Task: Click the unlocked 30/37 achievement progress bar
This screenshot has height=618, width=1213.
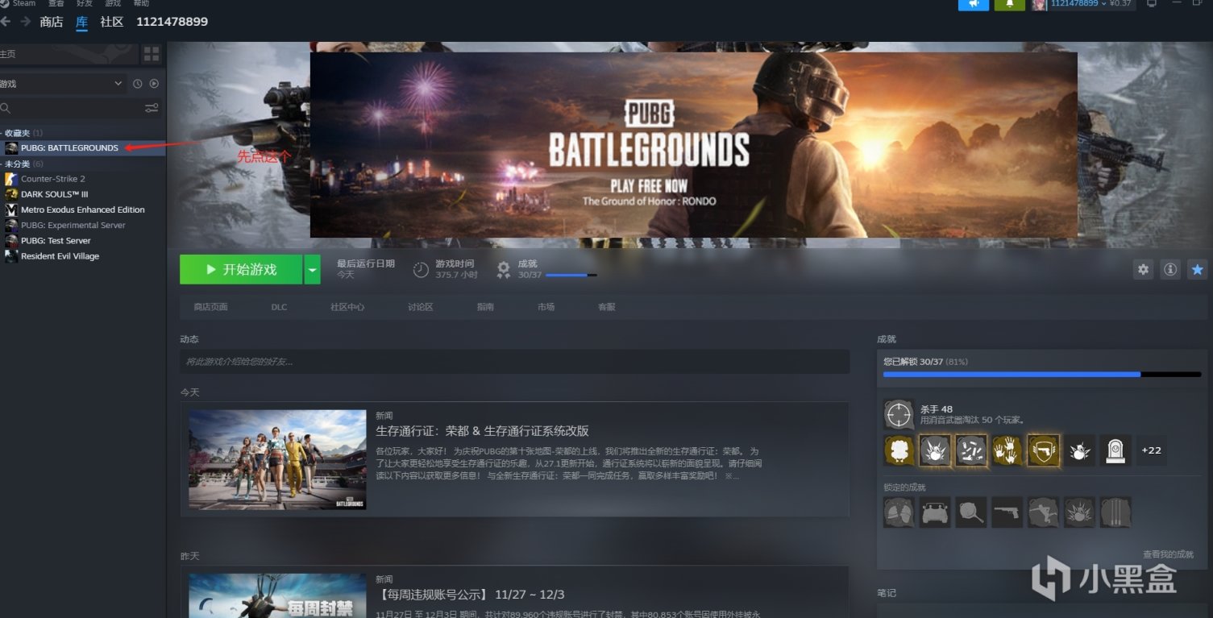Action: click(x=1042, y=374)
